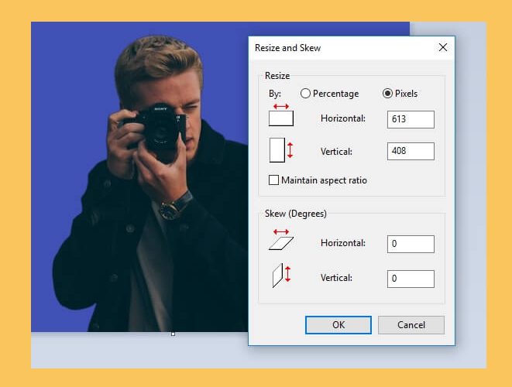
Task: Click the Skew (Degrees) group label
Action: point(296,214)
